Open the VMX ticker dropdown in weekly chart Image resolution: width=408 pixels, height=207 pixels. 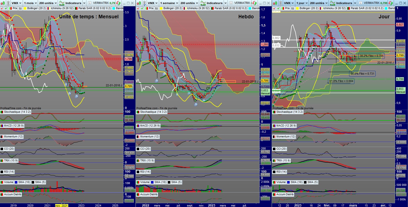[x=153, y=3]
